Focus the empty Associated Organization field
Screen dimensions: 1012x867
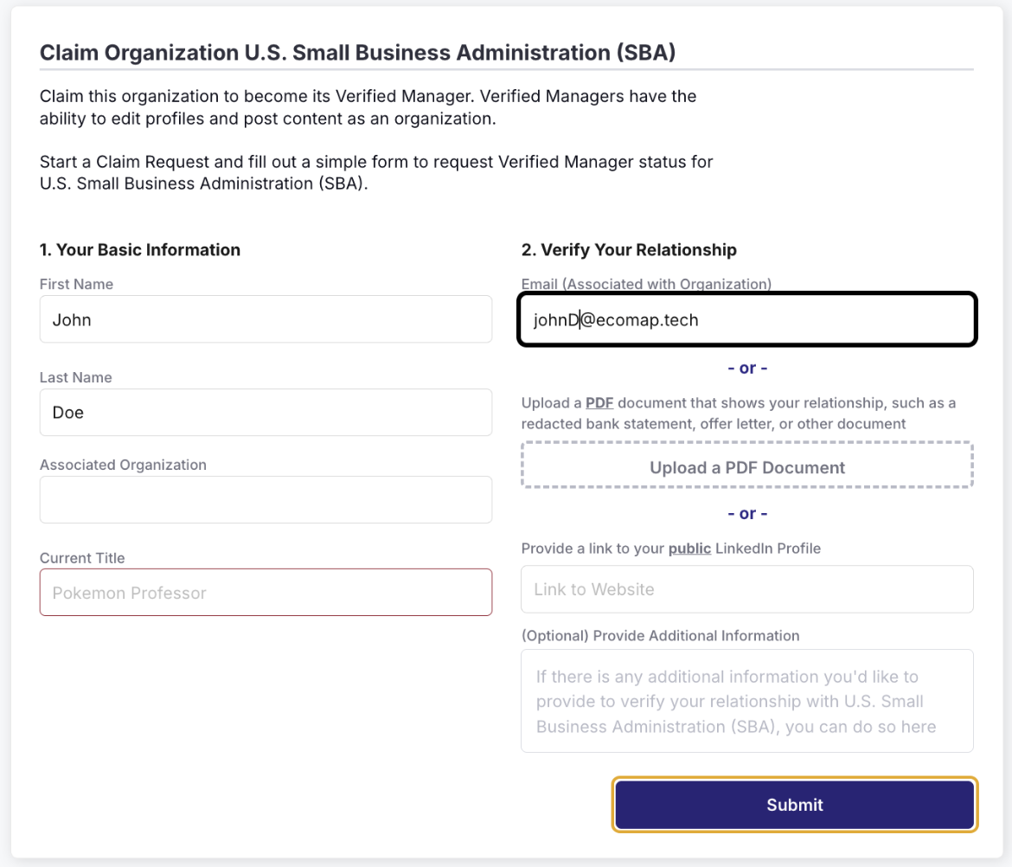click(x=266, y=499)
